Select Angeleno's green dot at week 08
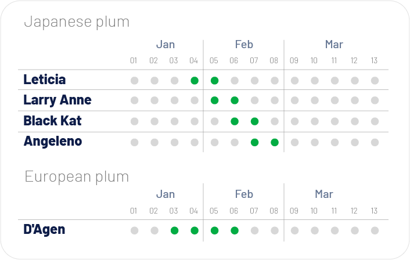This screenshot has height=260, width=410. click(x=275, y=142)
